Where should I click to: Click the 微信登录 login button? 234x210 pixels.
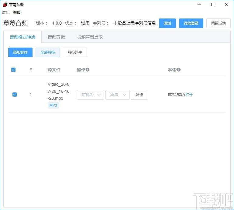[191, 23]
